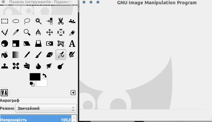Choose the Eraser tool
The height and width of the screenshot is (122, 212).
[x=50, y=55]
